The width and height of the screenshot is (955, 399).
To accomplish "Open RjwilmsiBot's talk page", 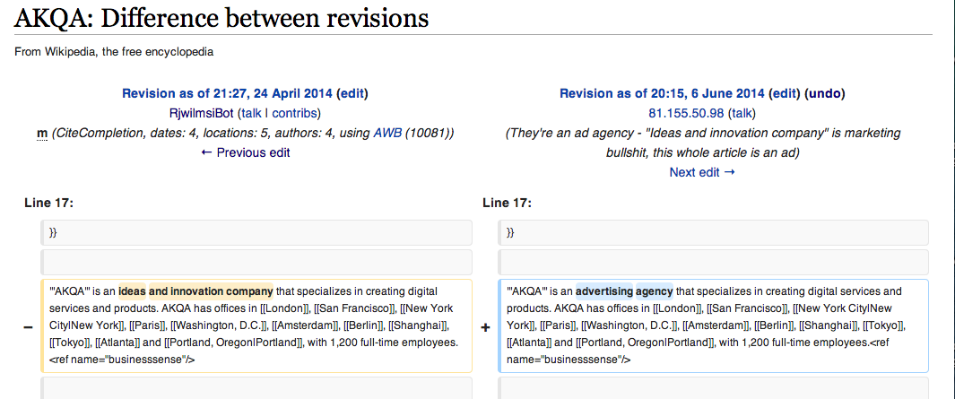I will point(251,113).
